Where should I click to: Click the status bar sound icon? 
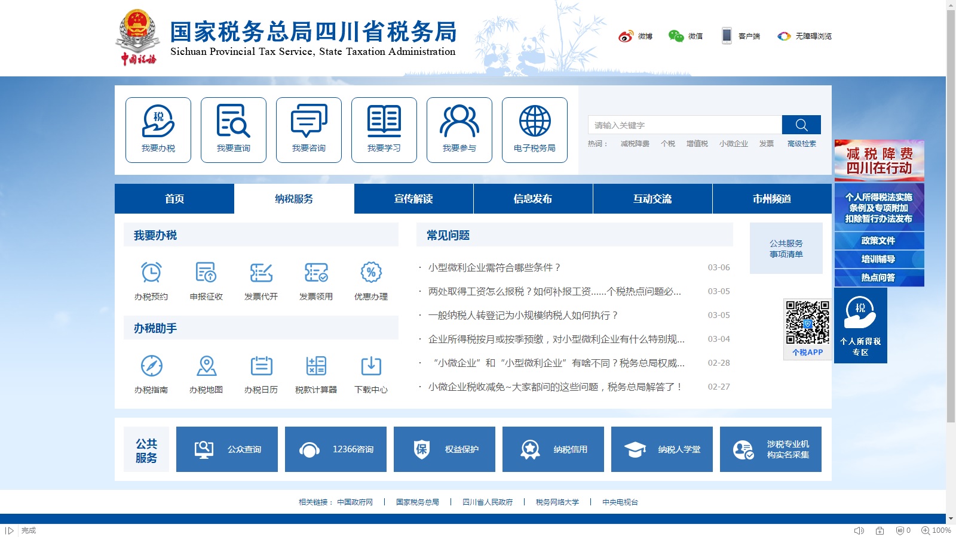pos(859,530)
